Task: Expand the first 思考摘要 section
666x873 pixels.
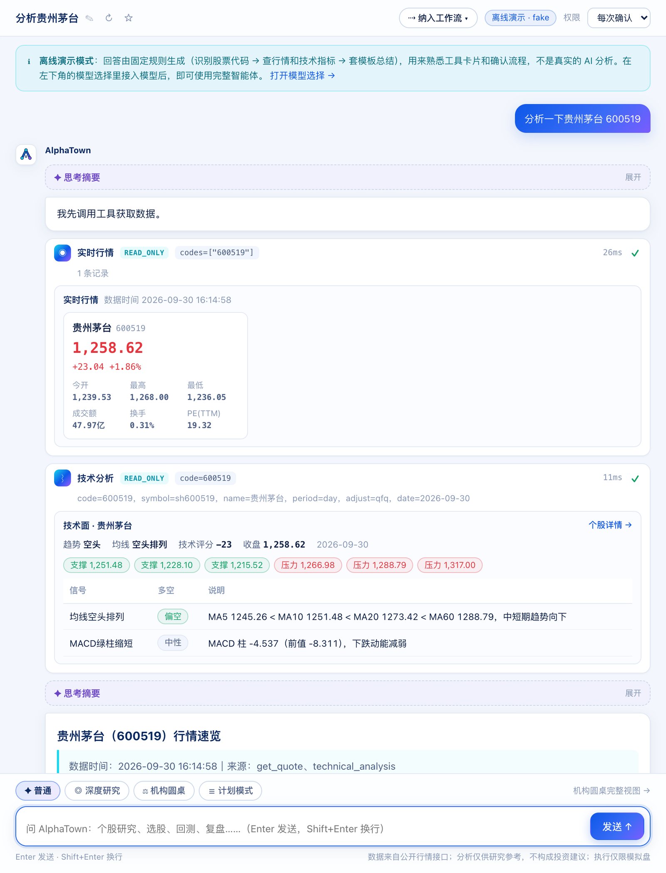Action: pos(348,177)
